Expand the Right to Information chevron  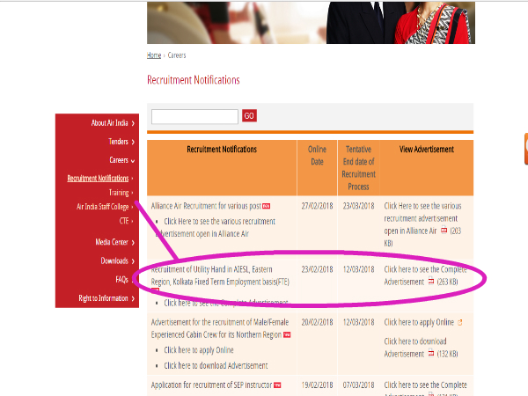[133, 298]
